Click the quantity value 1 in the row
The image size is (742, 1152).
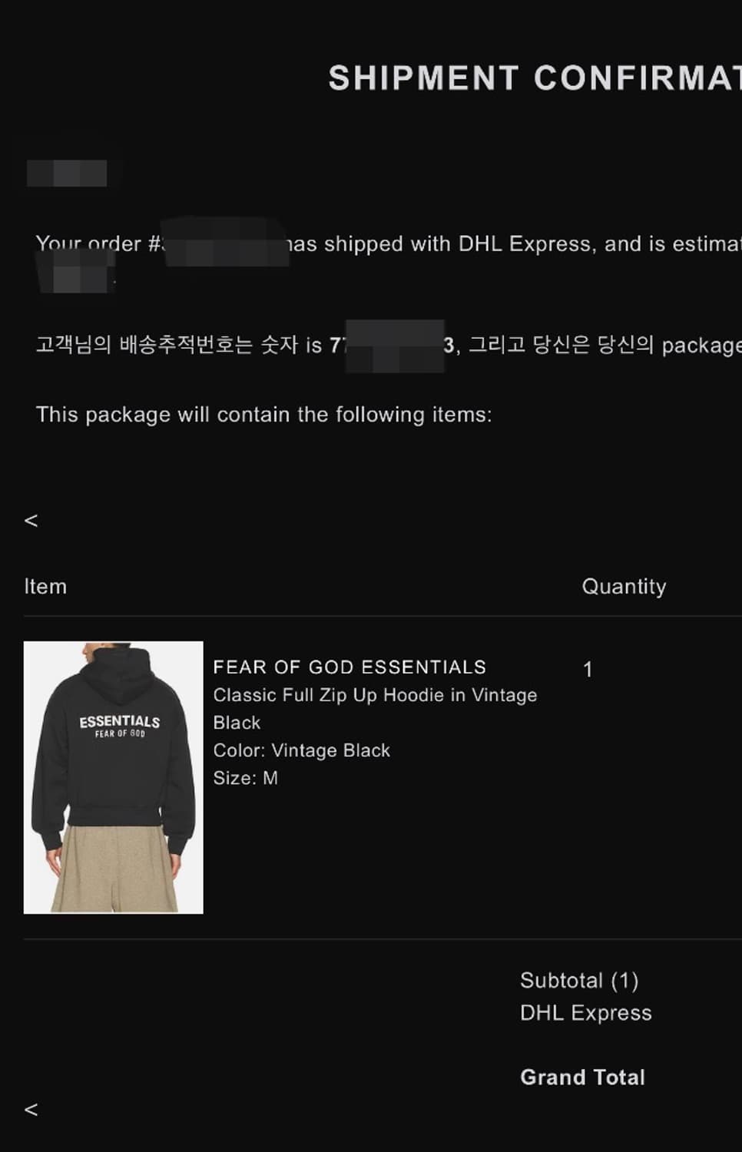click(588, 670)
